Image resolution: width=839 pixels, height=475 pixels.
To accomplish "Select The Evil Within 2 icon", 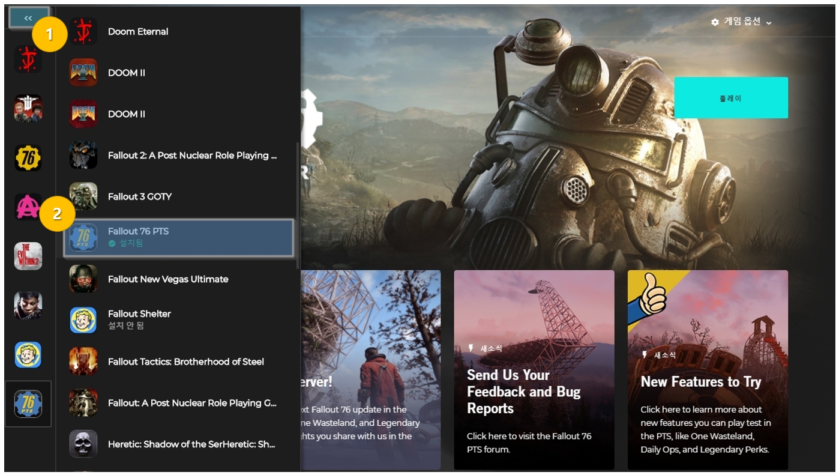I will click(x=28, y=256).
